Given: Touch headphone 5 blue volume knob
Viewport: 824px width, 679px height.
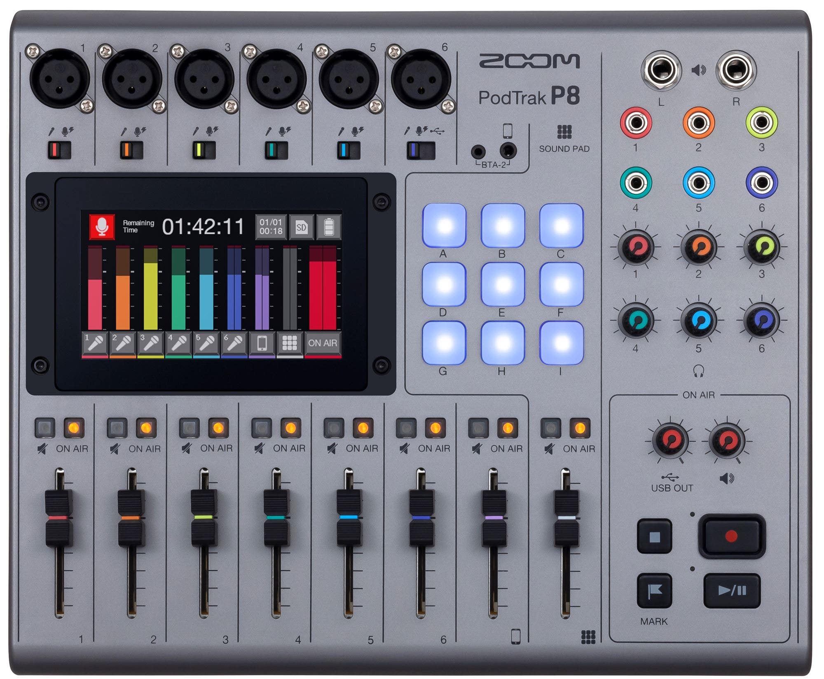Looking at the screenshot, I should [x=699, y=321].
